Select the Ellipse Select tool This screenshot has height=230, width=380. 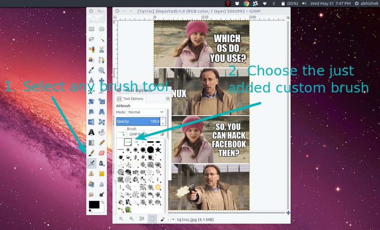pos(102,29)
